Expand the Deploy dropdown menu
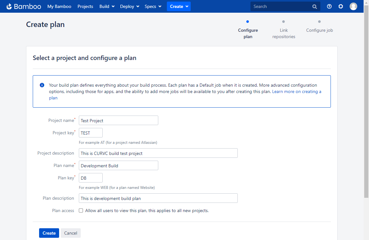Viewport: 369px width, 240px height. (130, 6)
